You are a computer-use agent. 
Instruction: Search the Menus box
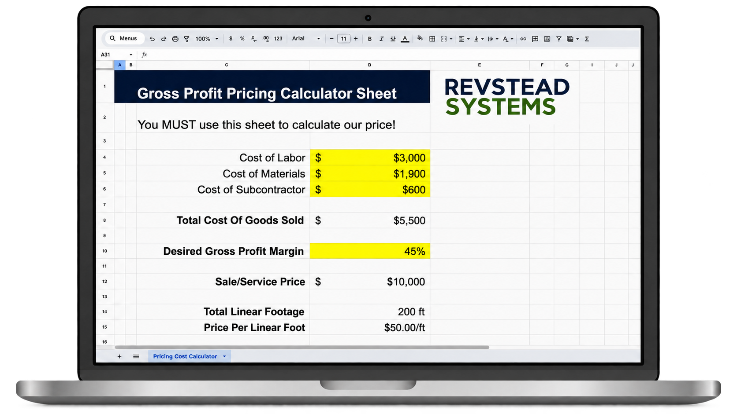click(x=124, y=39)
